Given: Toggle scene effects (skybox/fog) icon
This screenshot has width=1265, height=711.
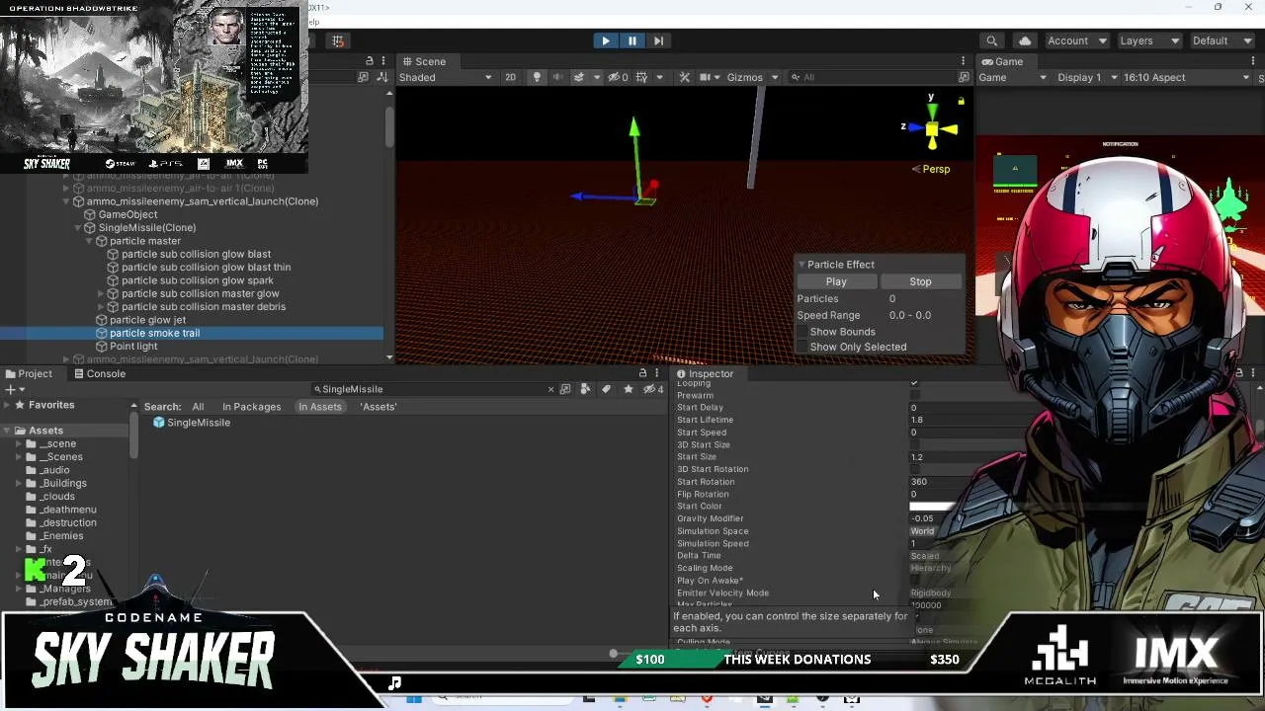Looking at the screenshot, I should (579, 77).
